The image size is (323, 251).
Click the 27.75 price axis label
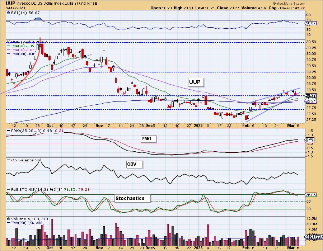click(x=311, y=108)
